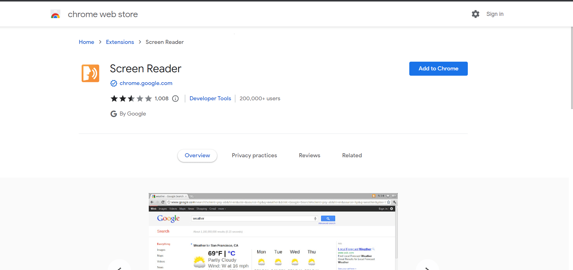Click the star rating display
The height and width of the screenshot is (270, 573).
[x=131, y=99]
